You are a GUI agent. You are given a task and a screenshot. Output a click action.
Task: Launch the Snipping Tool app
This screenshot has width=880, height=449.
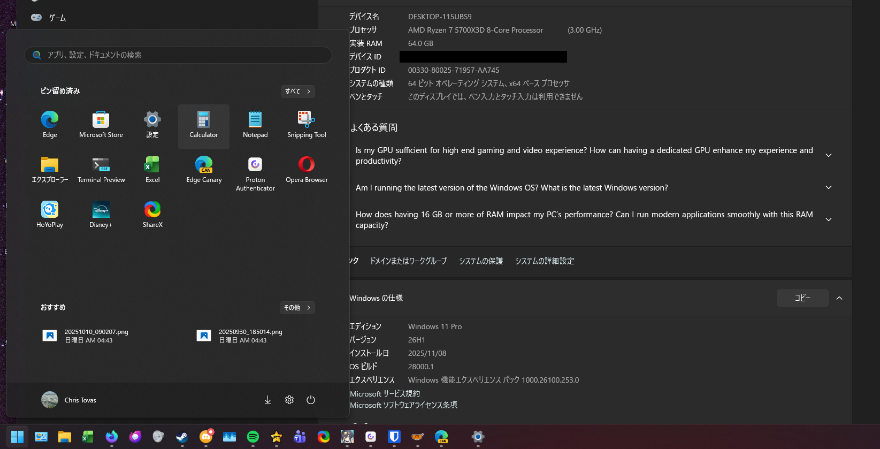307,125
